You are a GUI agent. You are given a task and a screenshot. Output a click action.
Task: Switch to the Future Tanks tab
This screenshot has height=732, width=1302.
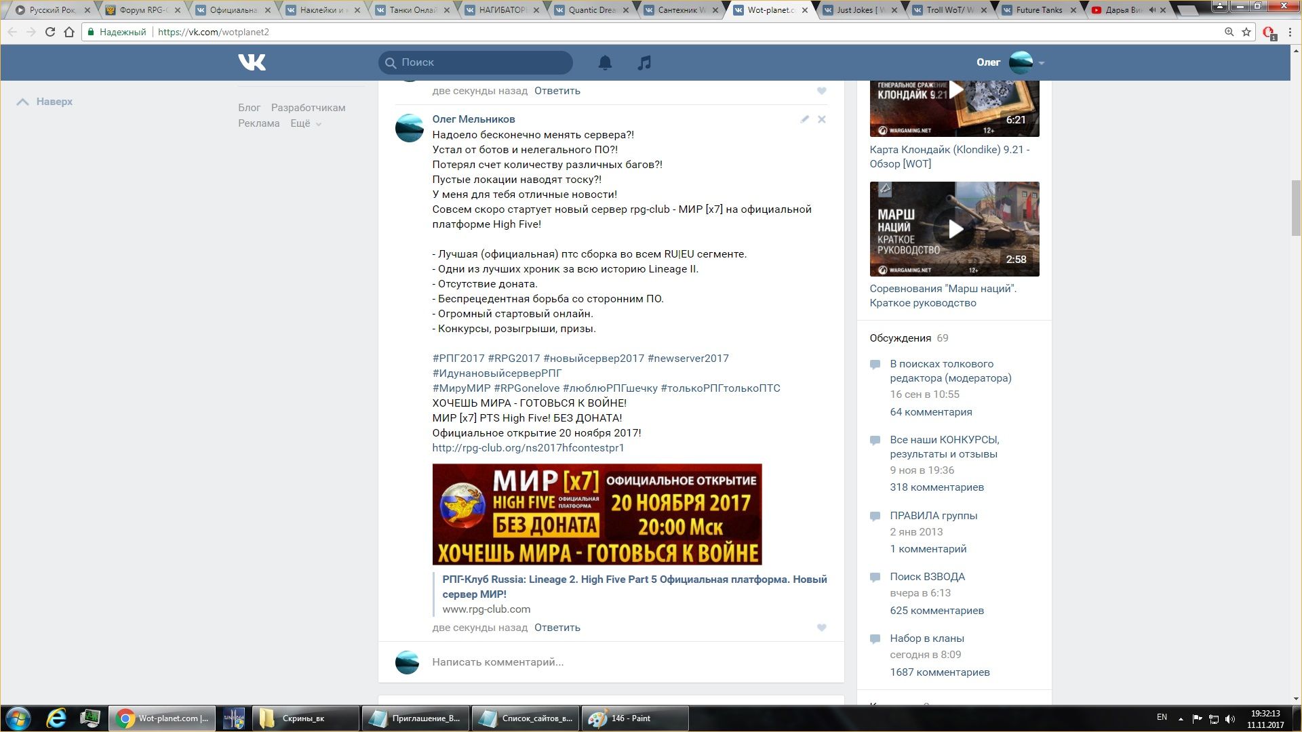coord(1038,10)
